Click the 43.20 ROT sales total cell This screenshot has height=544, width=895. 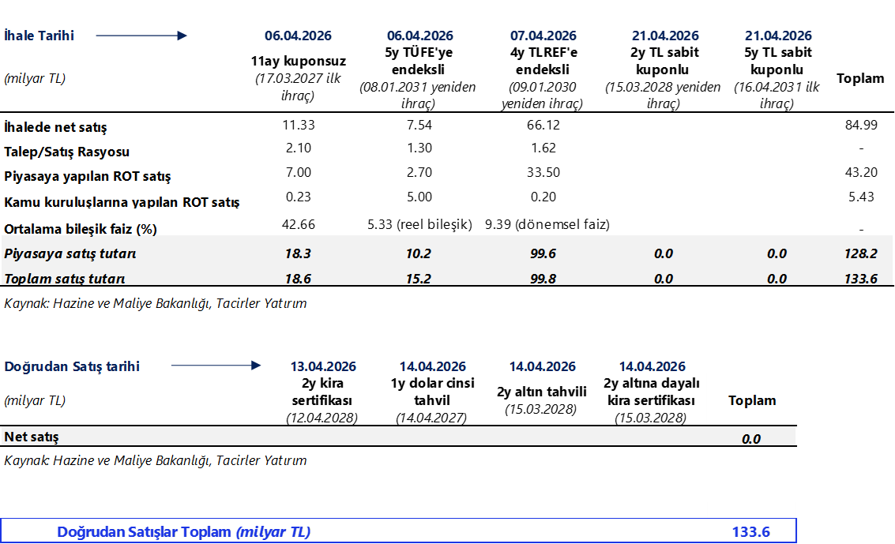(860, 172)
